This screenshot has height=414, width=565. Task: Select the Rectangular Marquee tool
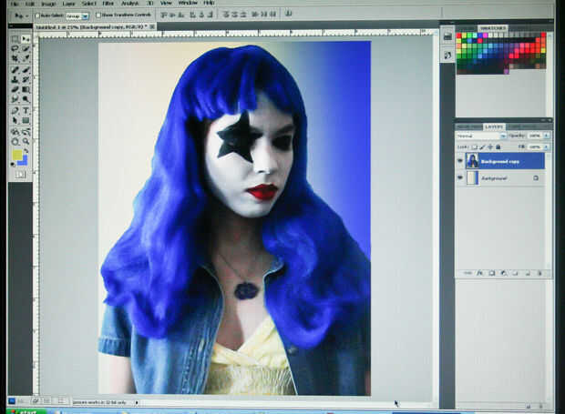click(15, 38)
